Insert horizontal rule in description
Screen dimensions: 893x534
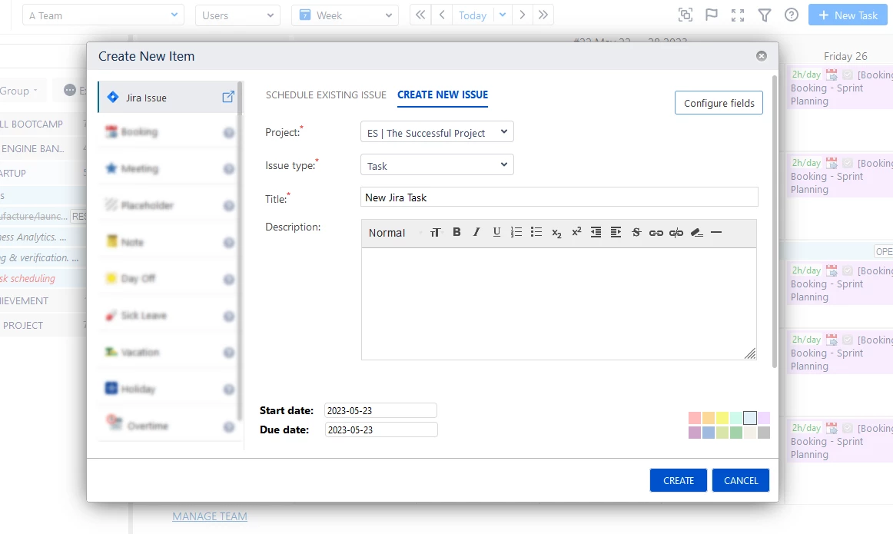(x=716, y=232)
